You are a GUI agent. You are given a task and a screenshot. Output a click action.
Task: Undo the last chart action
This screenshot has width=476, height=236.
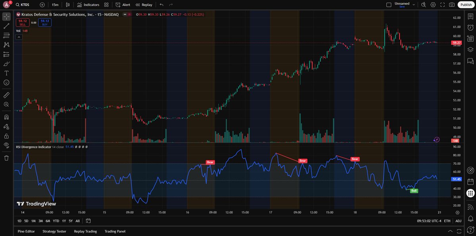(161, 5)
